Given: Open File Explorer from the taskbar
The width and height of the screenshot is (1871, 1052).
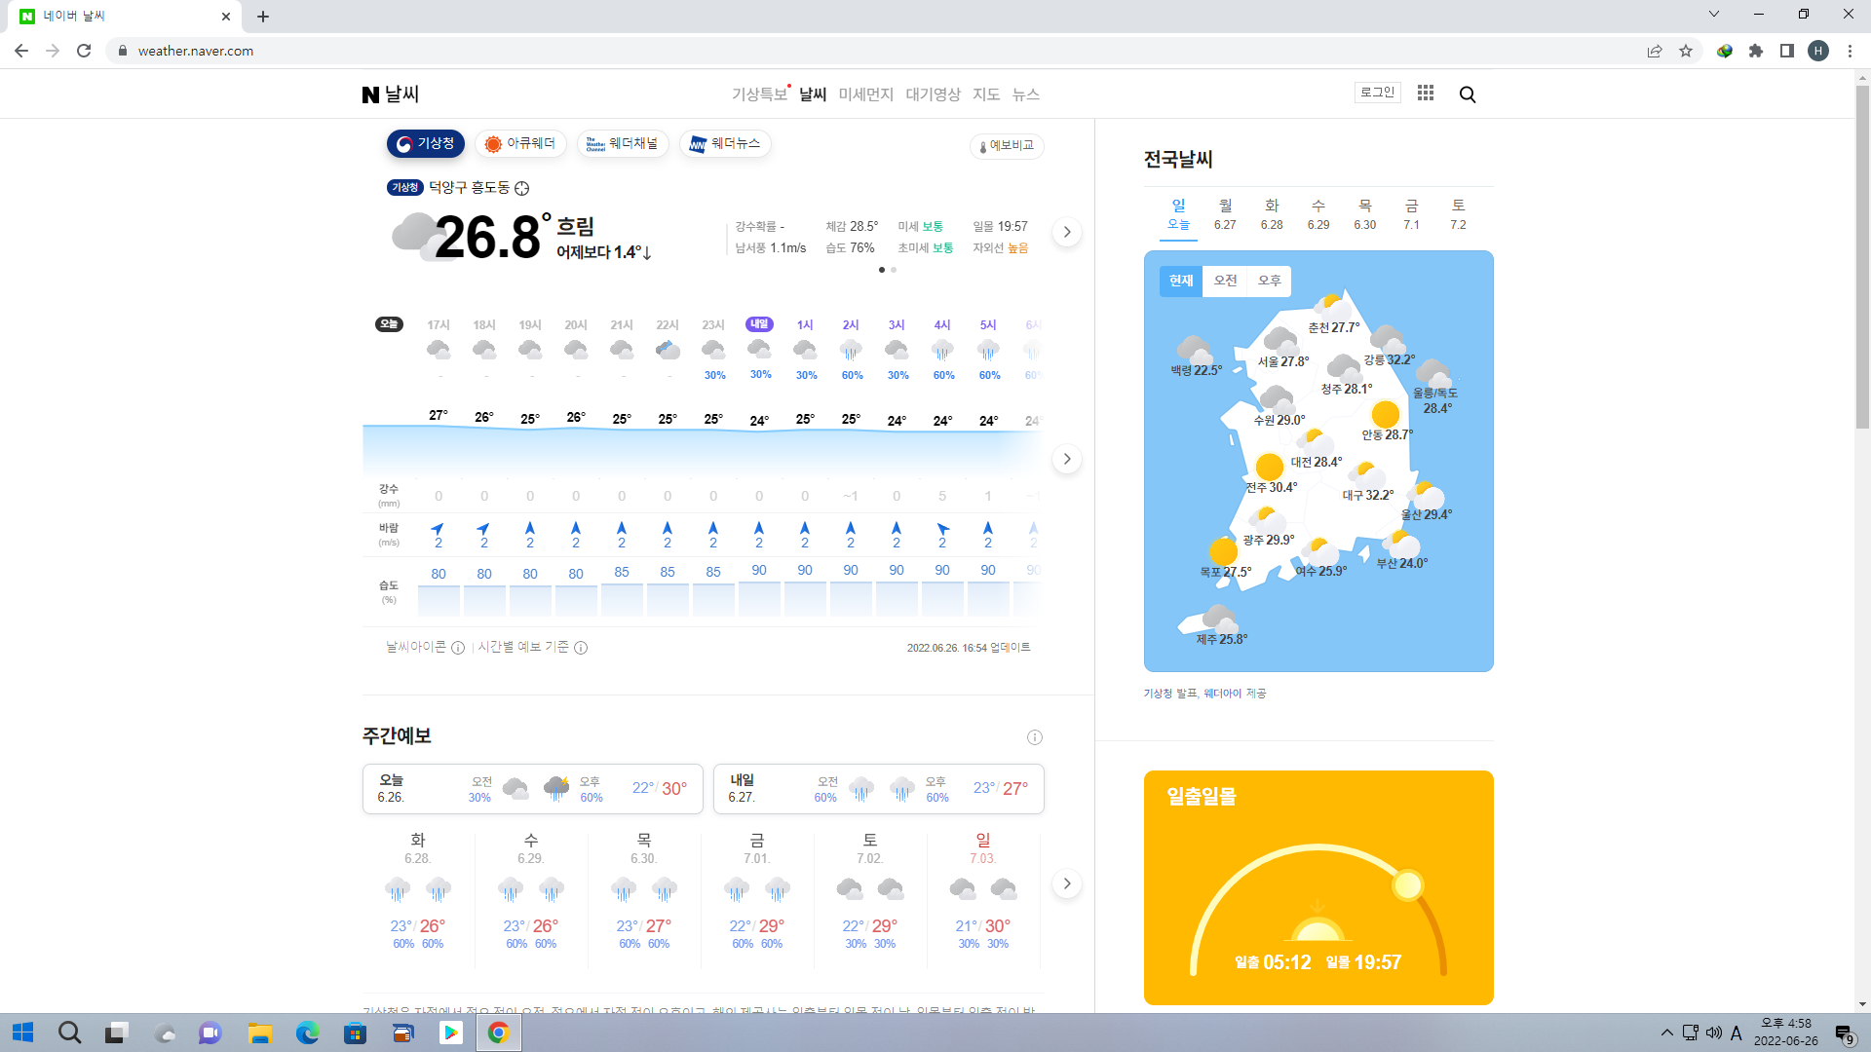Looking at the screenshot, I should pos(259,1033).
